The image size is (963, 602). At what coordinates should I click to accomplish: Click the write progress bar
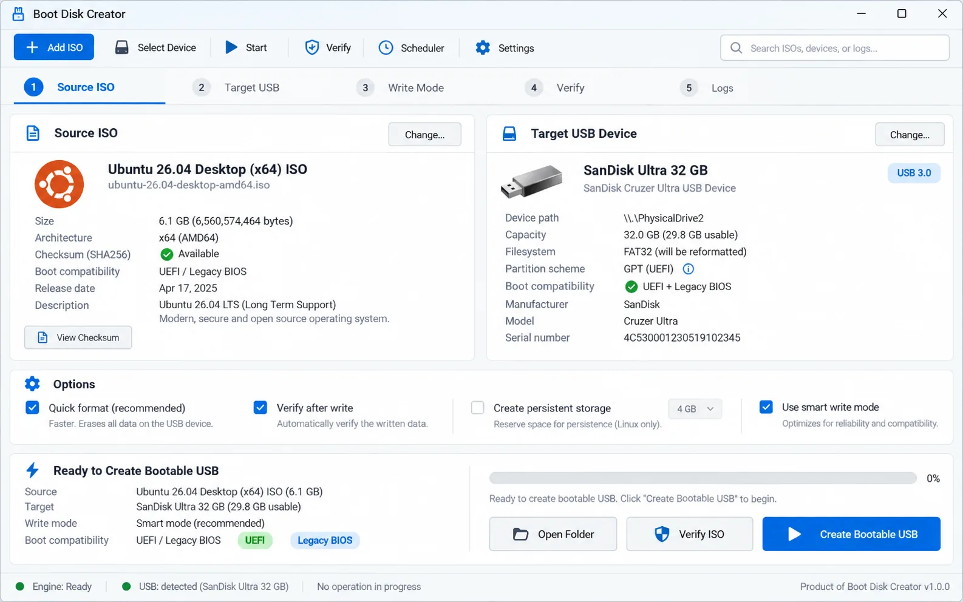(703, 478)
